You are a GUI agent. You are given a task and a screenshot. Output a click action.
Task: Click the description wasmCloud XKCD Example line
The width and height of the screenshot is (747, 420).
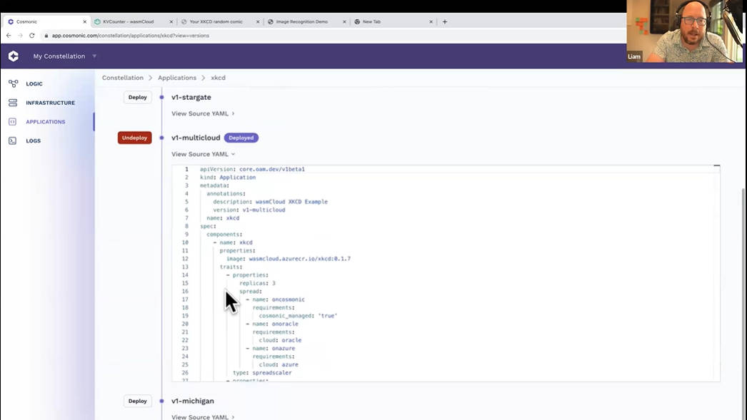pyautogui.click(x=270, y=202)
